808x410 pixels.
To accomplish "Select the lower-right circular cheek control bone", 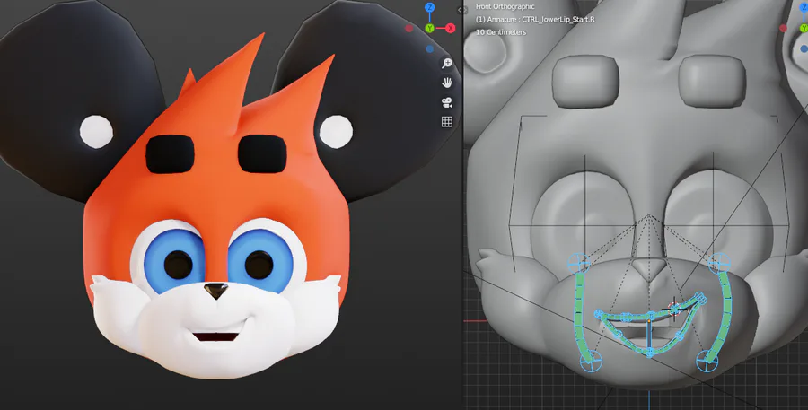I will 707,360.
